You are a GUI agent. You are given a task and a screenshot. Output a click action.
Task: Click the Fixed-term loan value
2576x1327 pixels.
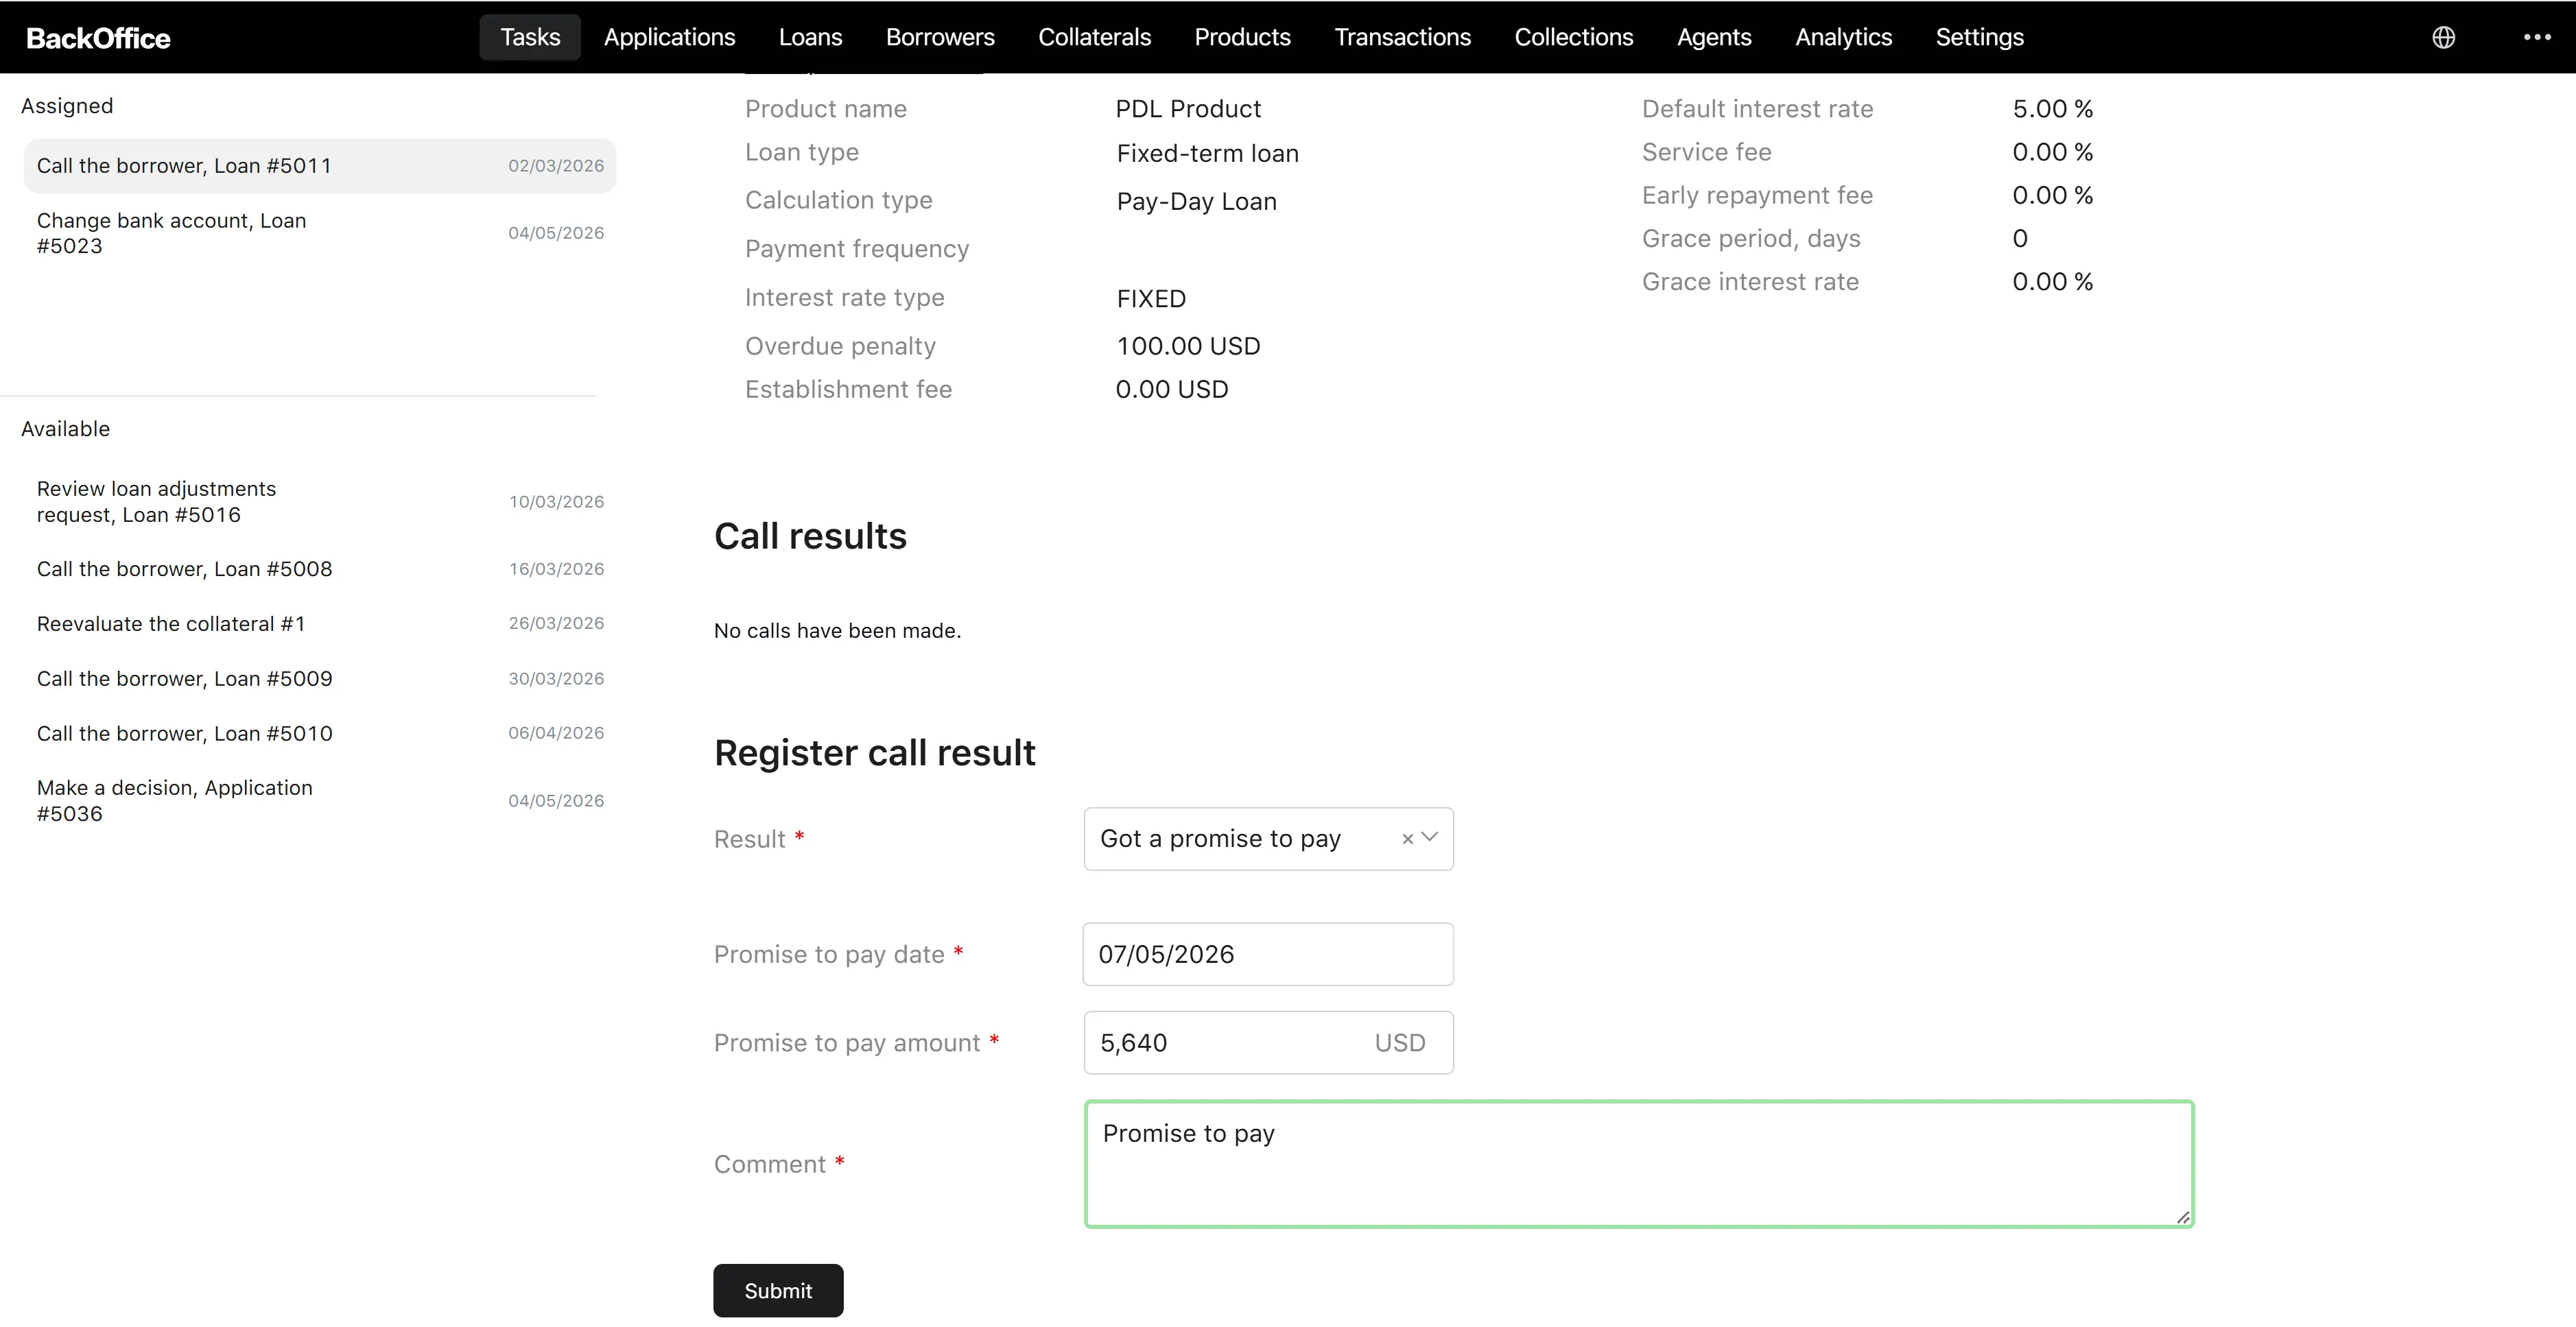point(1207,154)
